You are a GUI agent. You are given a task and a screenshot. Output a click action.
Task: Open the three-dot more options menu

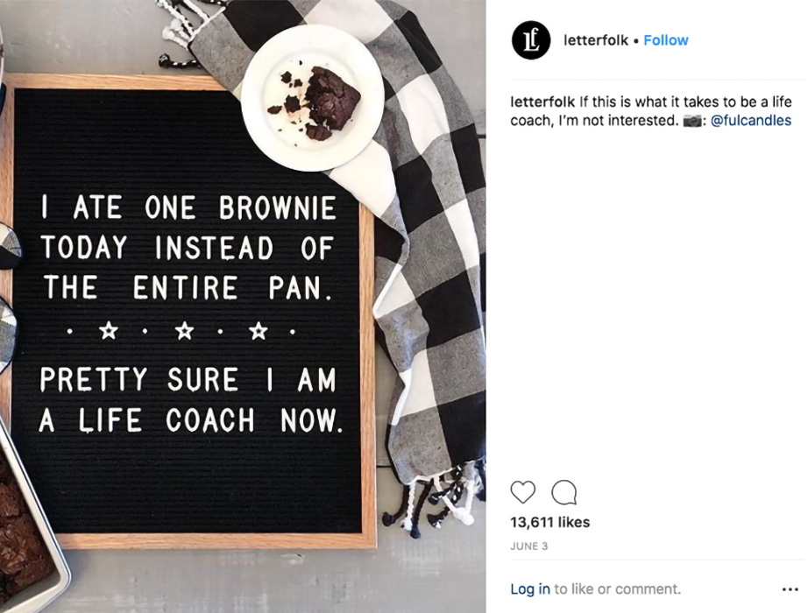coord(790,589)
